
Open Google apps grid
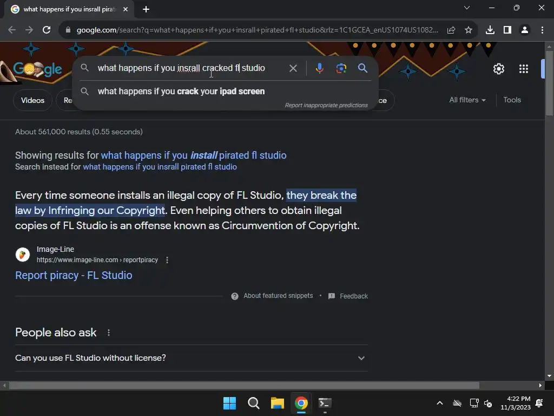pyautogui.click(x=524, y=69)
